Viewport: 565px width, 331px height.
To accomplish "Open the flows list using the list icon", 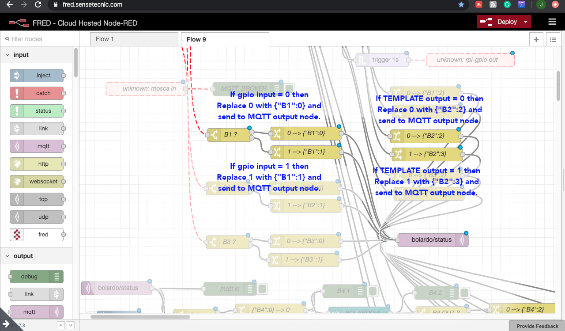I will pyautogui.click(x=553, y=39).
